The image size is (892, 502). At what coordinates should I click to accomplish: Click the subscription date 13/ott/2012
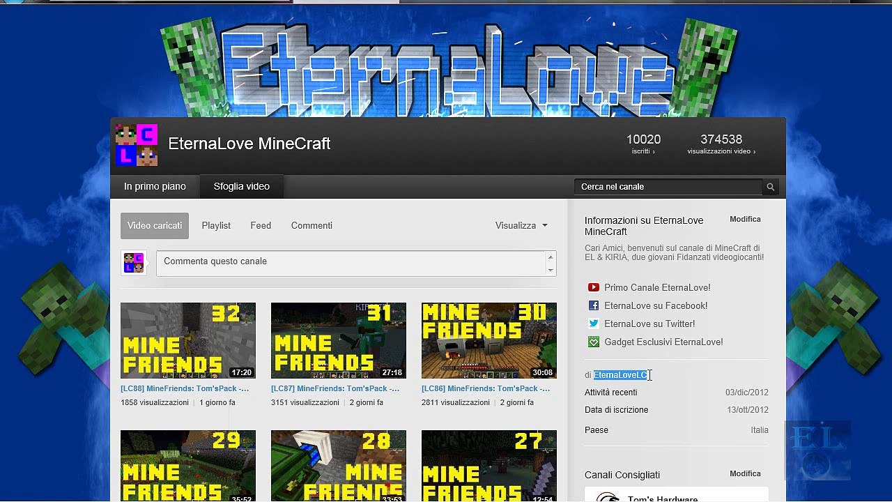(x=748, y=410)
